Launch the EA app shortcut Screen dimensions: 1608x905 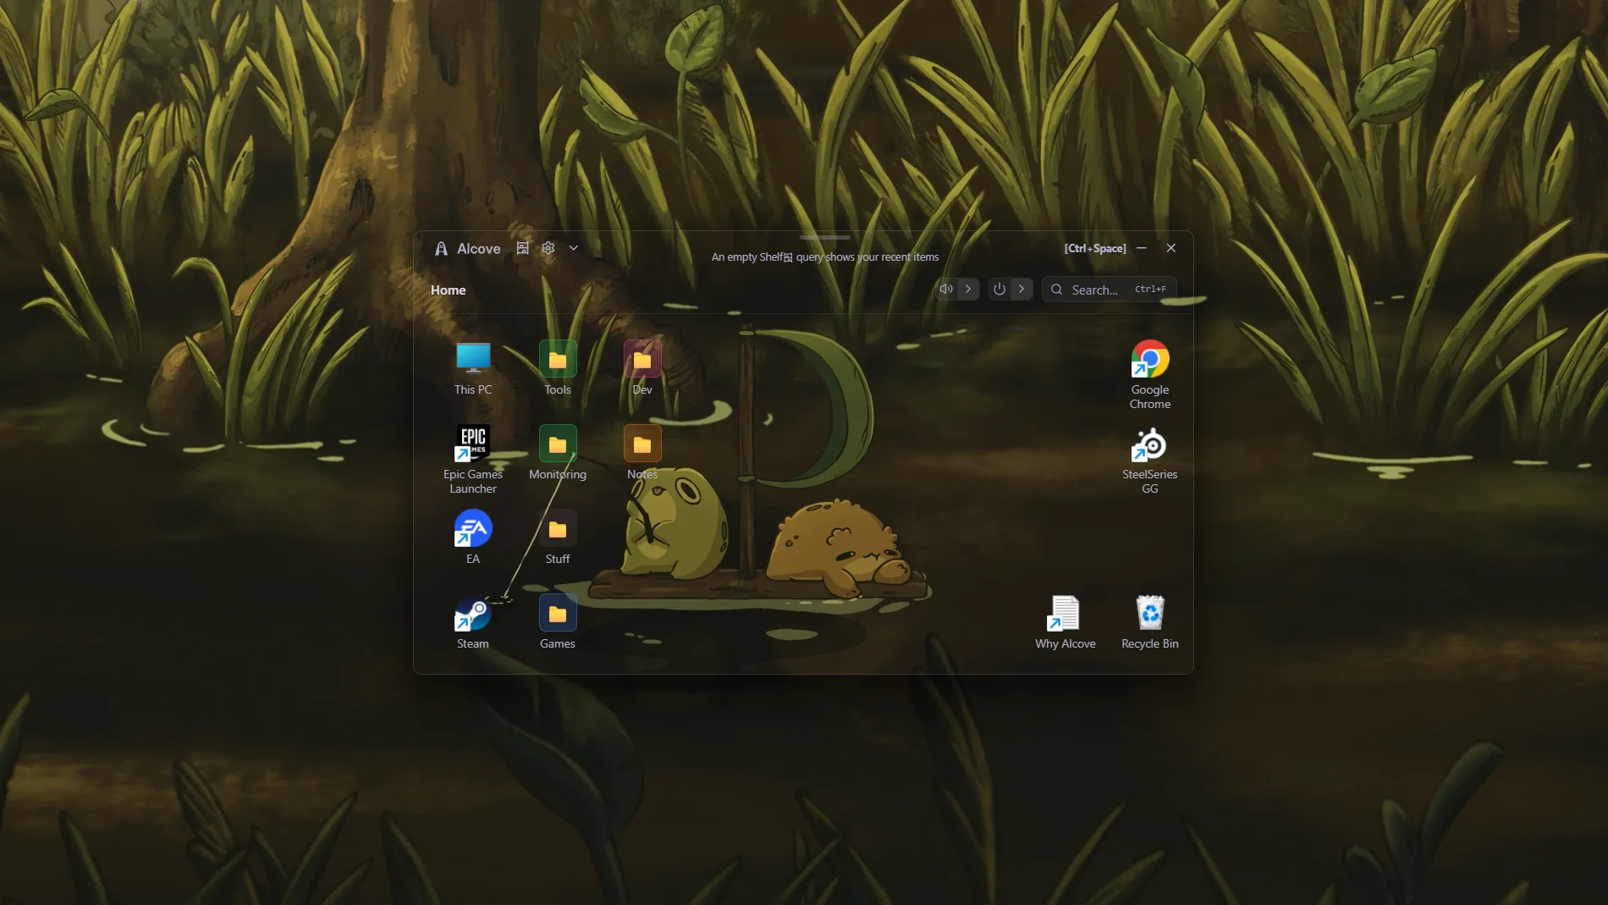473,537
